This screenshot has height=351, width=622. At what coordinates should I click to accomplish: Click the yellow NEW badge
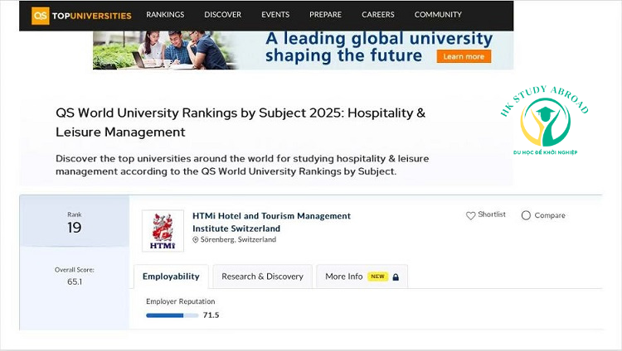378,276
